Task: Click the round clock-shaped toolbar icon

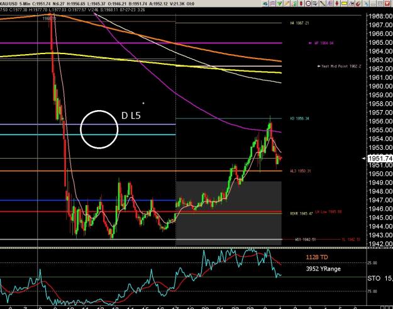Action: (x=308, y=4)
